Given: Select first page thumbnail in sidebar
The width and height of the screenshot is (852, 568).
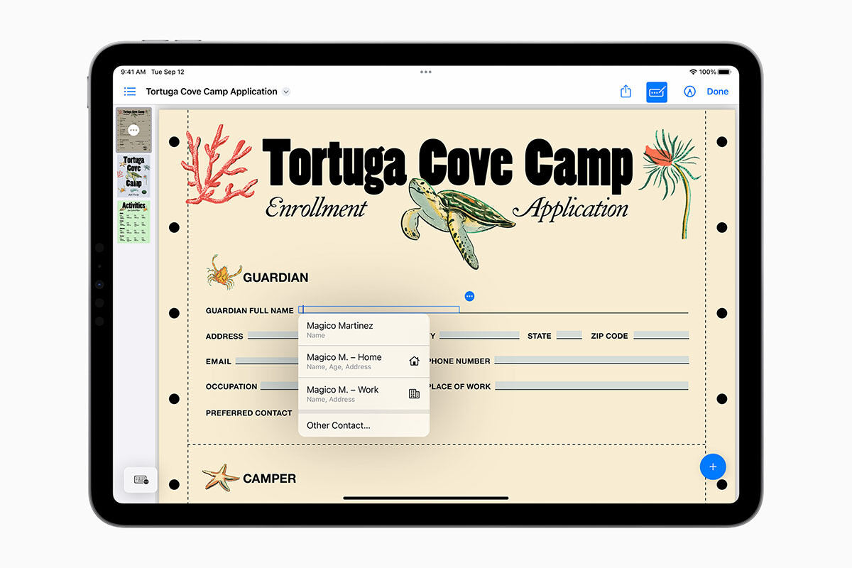Looking at the screenshot, I should tap(133, 130).
